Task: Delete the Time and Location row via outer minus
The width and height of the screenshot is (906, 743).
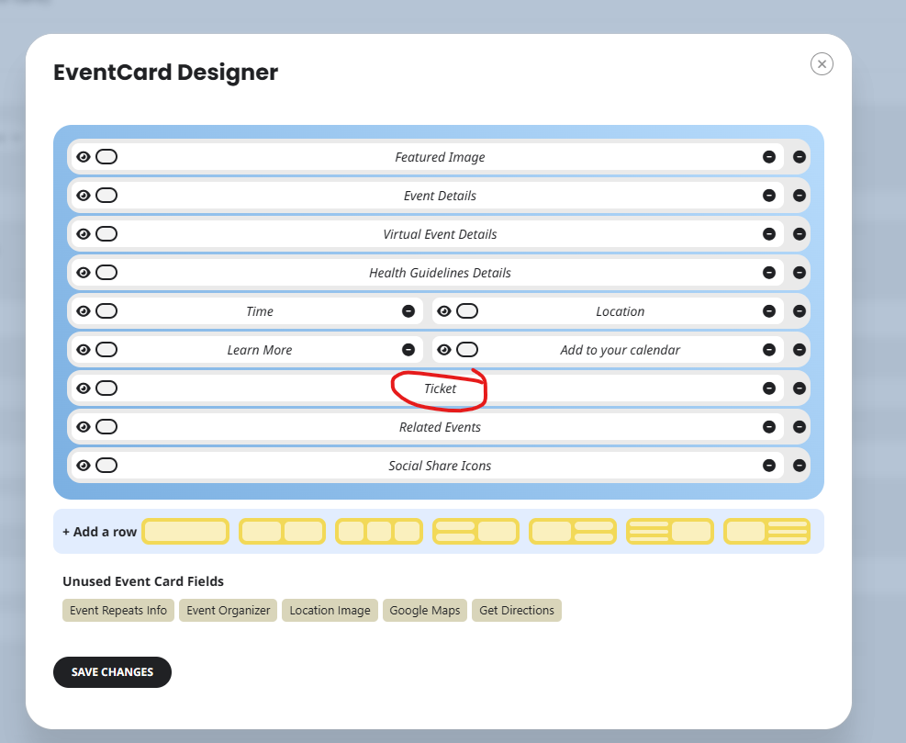Action: [x=800, y=311]
